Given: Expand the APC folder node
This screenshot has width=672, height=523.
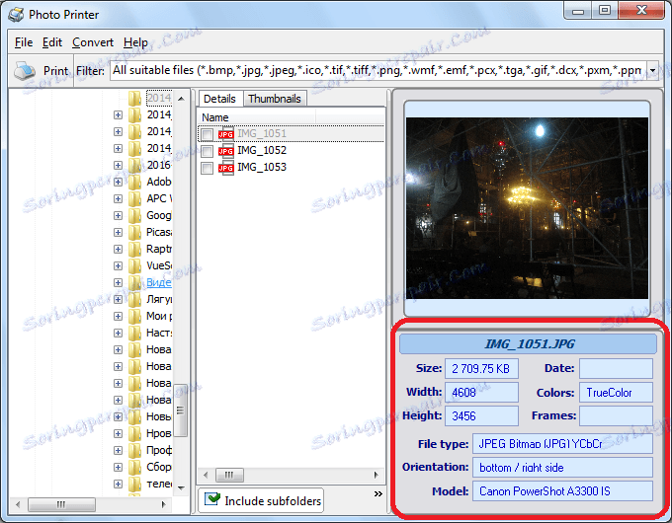Looking at the screenshot, I should 118,199.
